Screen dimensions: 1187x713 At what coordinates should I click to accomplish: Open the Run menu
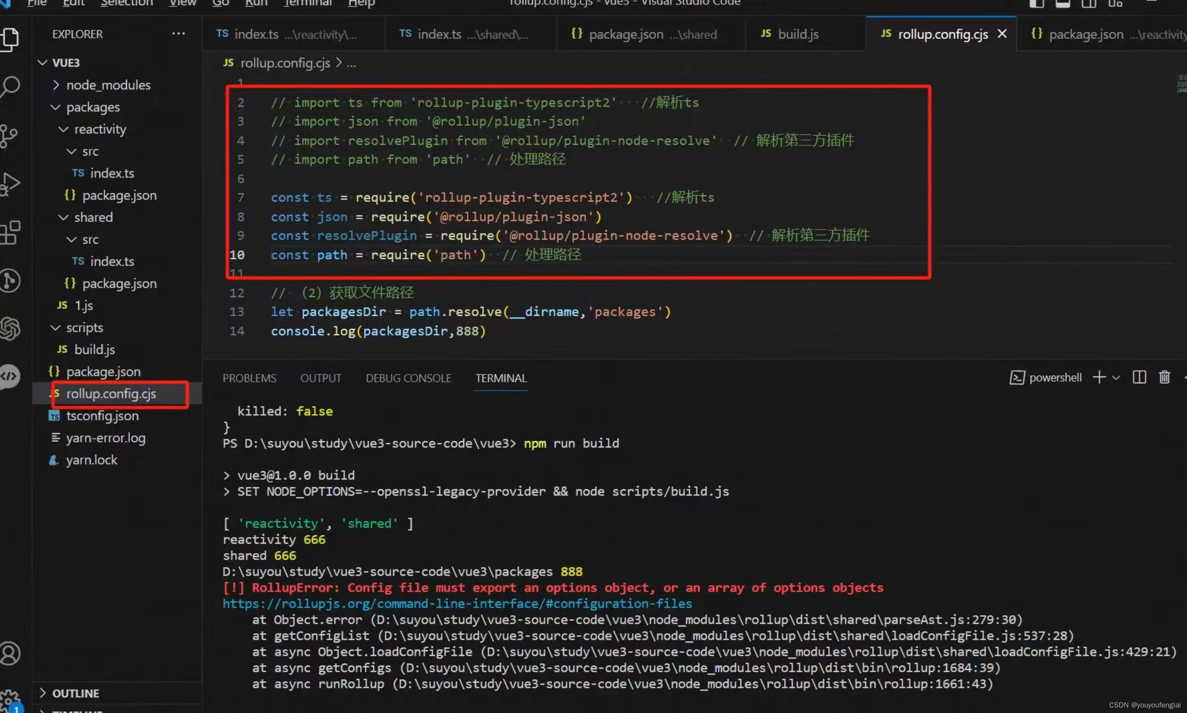click(256, 4)
